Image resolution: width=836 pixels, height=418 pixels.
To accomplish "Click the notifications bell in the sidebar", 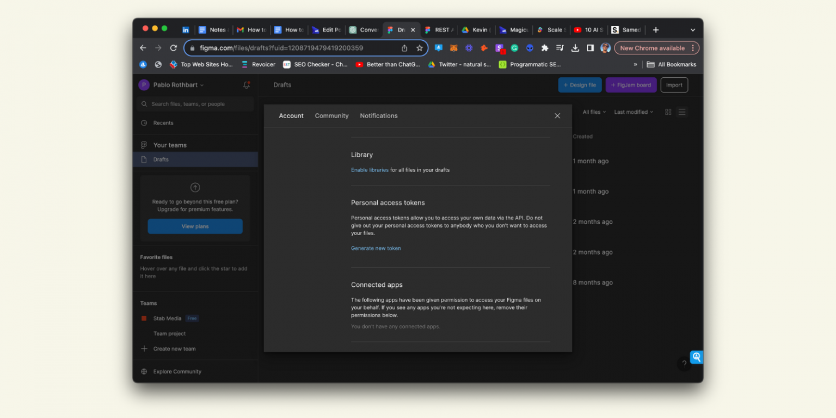I will point(246,84).
